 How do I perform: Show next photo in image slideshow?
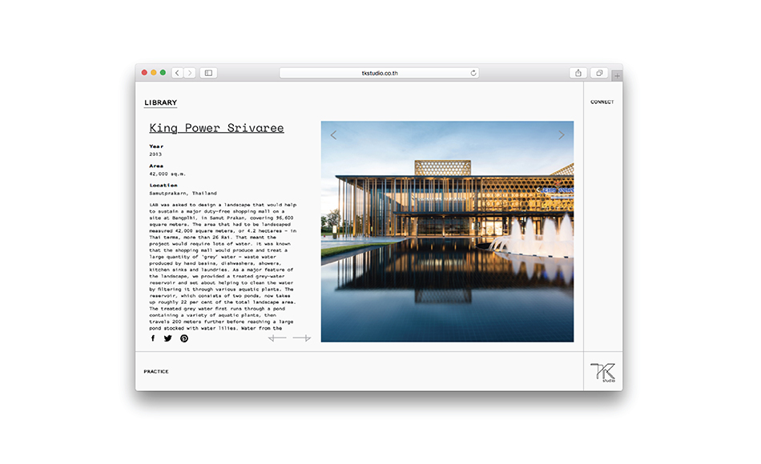561,135
